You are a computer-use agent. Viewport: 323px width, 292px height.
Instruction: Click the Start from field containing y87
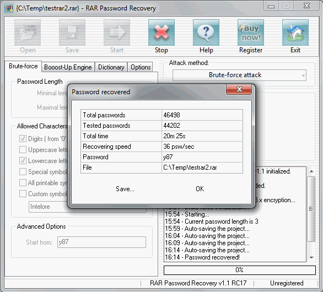click(101, 242)
